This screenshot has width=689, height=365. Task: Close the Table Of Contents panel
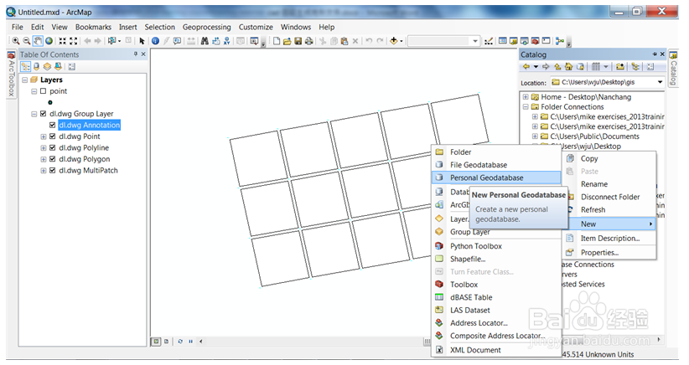coord(143,54)
